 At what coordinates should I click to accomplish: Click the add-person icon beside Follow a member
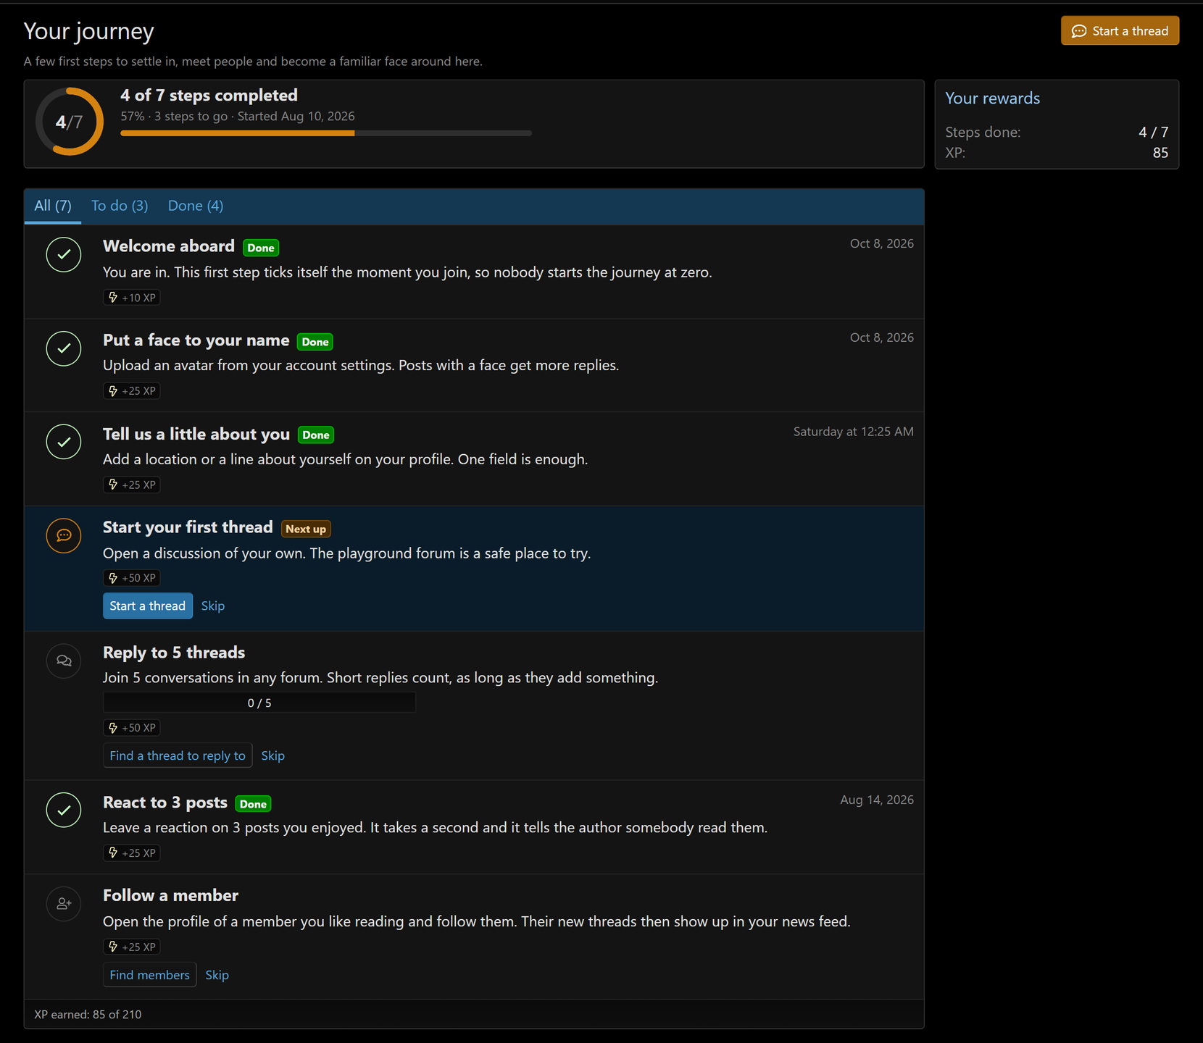[x=64, y=904]
